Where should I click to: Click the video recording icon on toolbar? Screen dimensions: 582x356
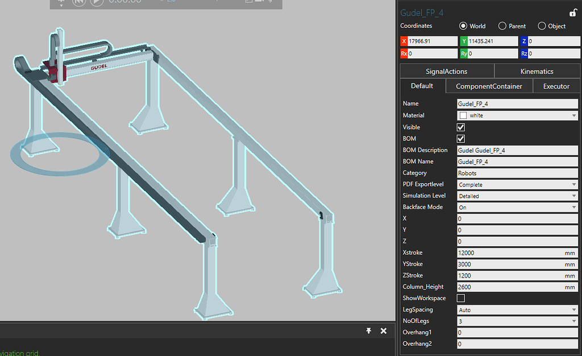[x=258, y=2]
